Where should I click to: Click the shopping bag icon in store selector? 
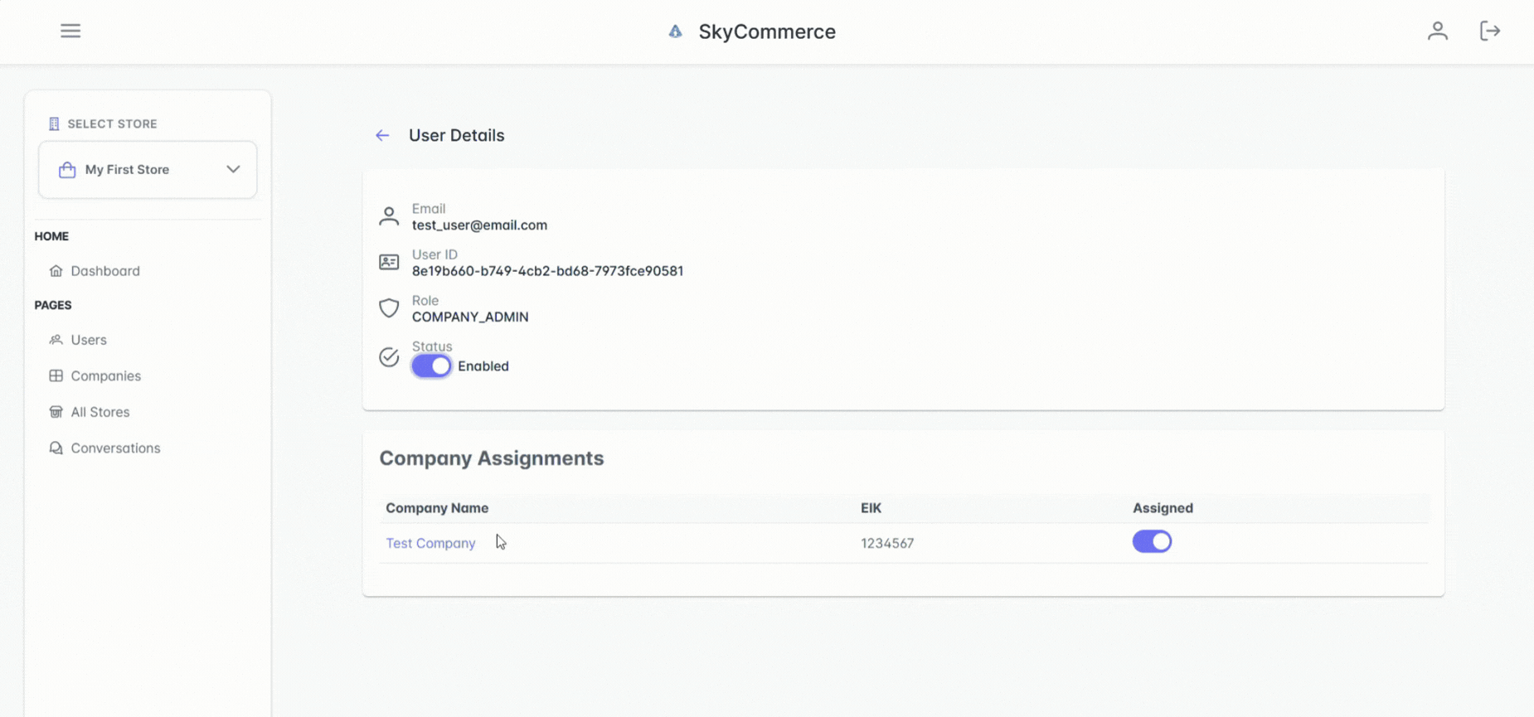click(67, 169)
